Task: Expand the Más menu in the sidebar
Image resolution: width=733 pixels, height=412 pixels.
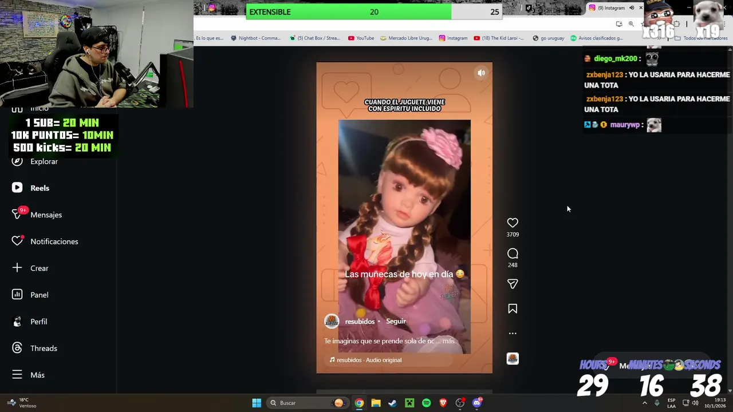Action: click(x=37, y=375)
